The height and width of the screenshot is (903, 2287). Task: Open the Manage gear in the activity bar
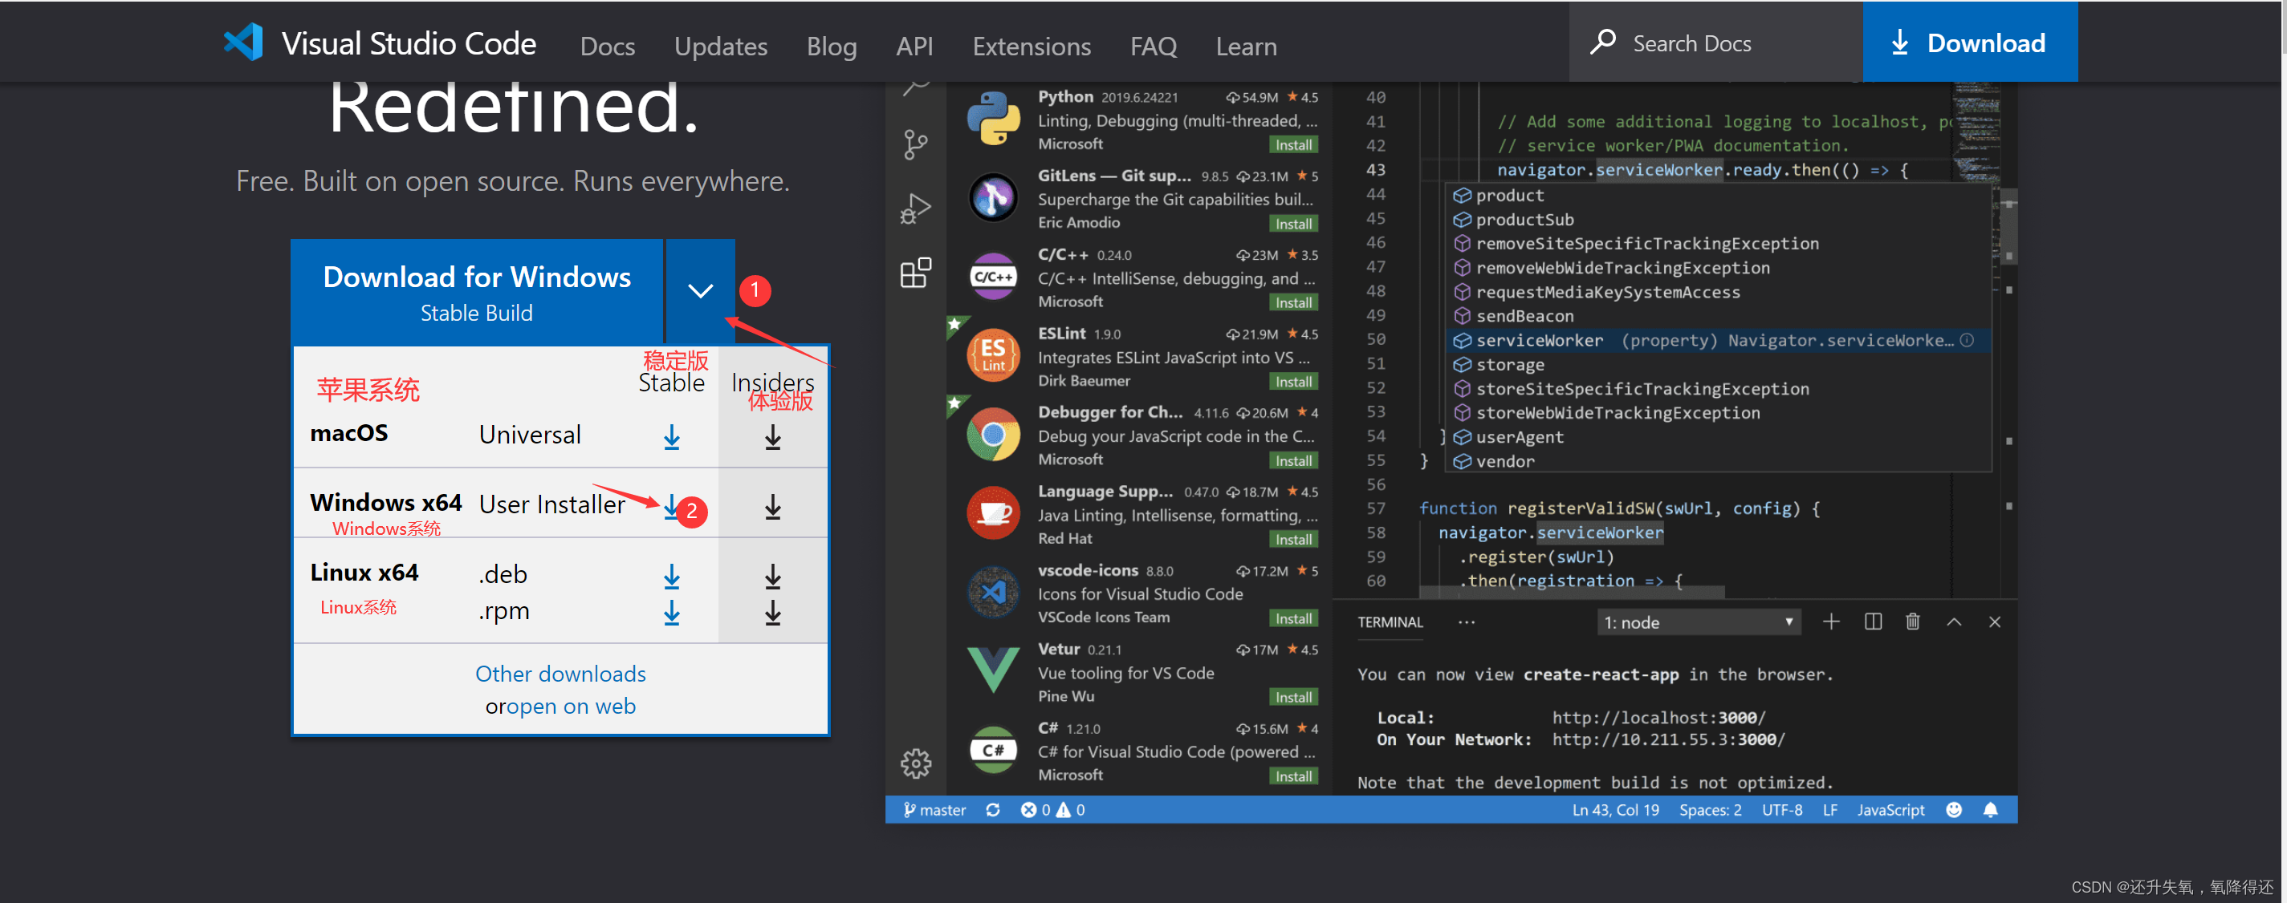(915, 763)
